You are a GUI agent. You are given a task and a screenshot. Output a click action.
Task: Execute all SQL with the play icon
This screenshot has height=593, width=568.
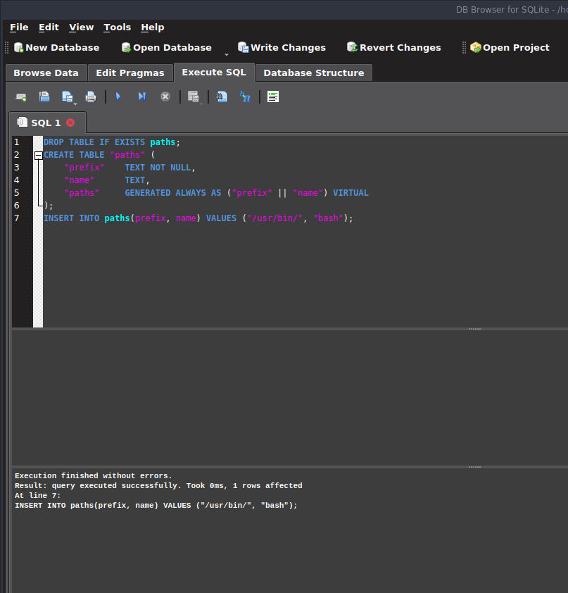pyautogui.click(x=118, y=96)
